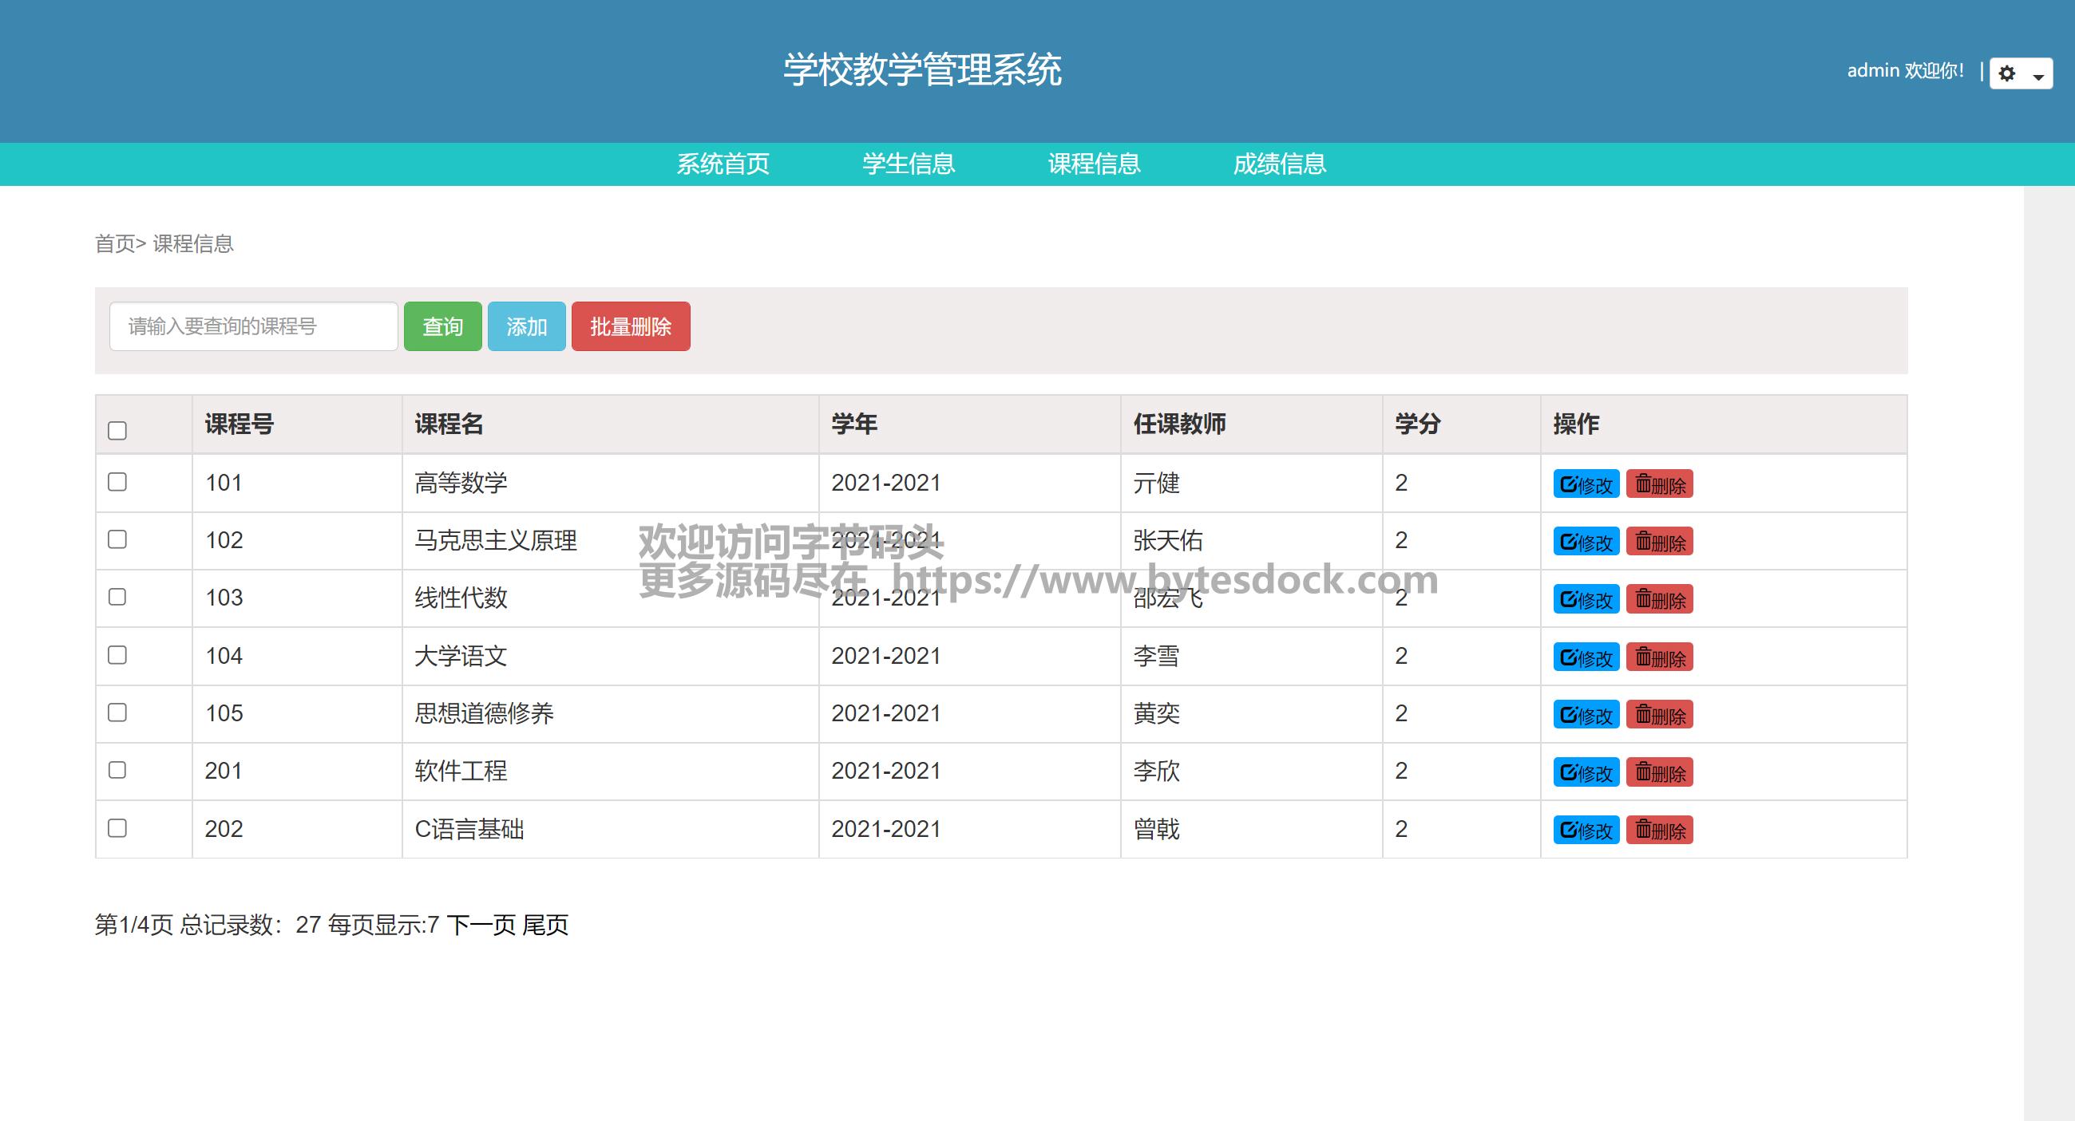Focus the course number search field
The width and height of the screenshot is (2075, 1121).
click(x=253, y=326)
